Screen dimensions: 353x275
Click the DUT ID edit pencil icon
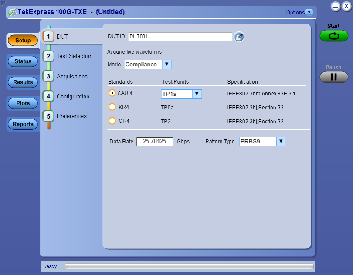pos(239,37)
